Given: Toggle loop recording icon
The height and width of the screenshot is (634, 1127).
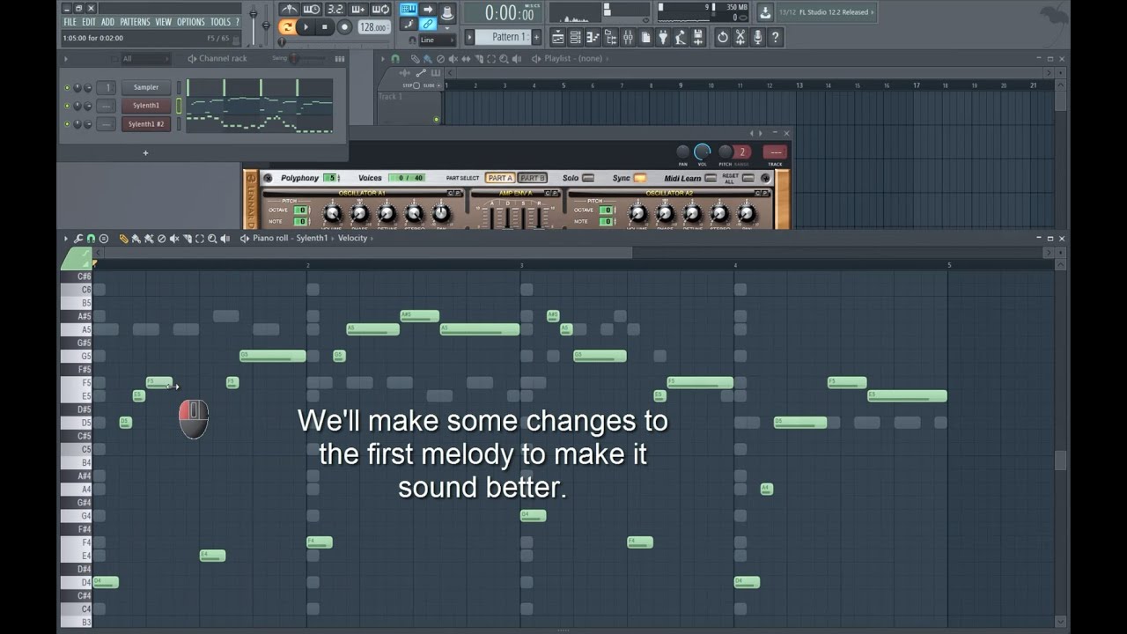Looking at the screenshot, I should 380,9.
